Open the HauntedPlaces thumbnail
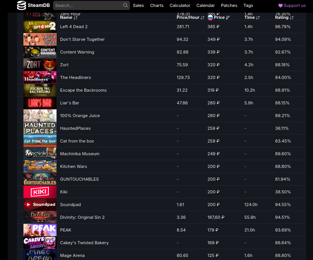 click(x=40, y=128)
